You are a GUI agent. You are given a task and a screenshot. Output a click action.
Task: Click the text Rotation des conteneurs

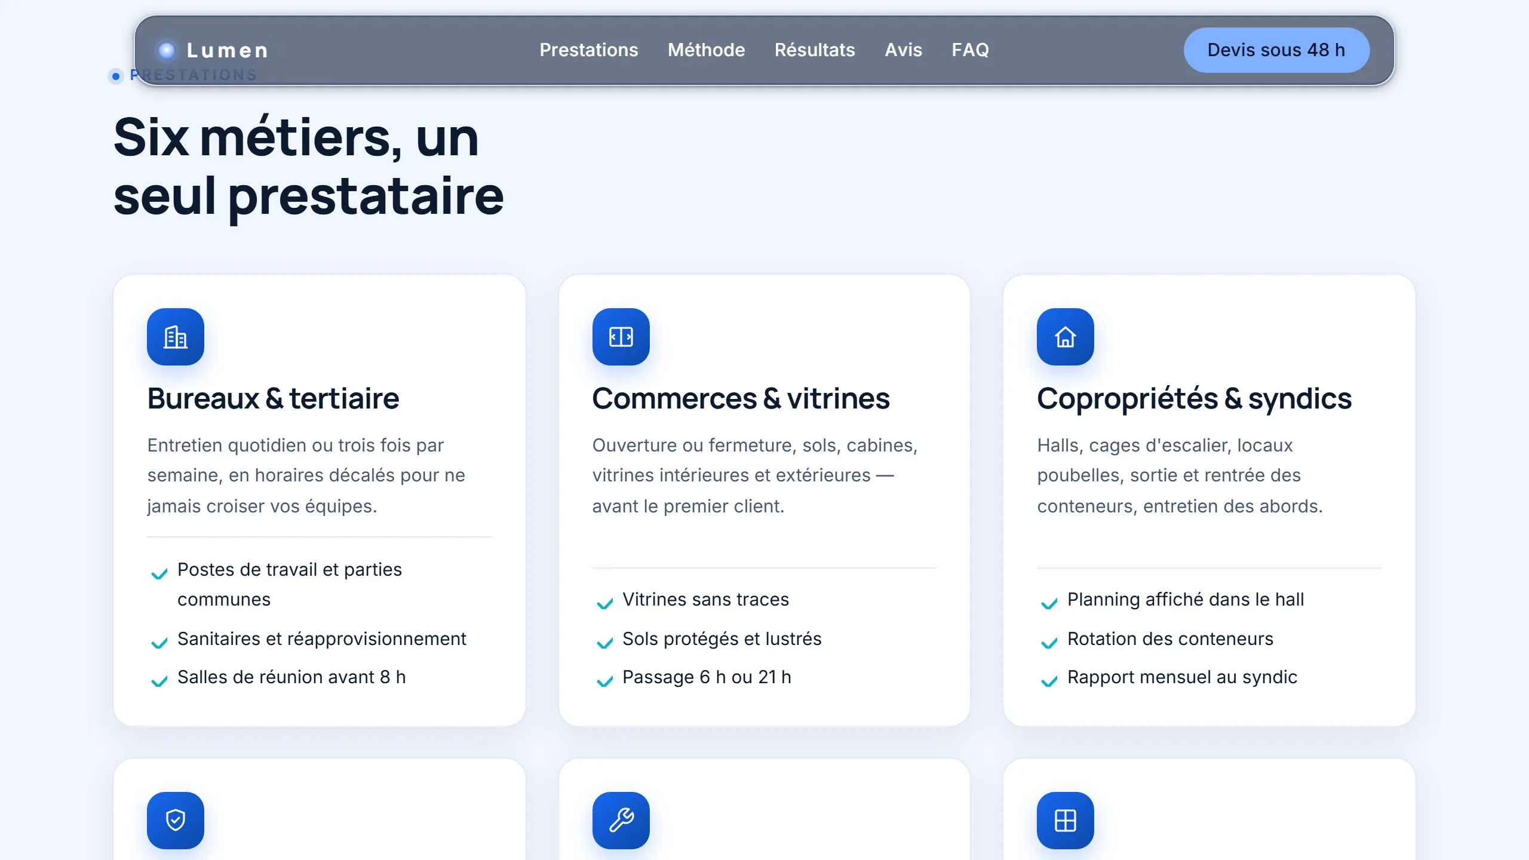pos(1170,638)
